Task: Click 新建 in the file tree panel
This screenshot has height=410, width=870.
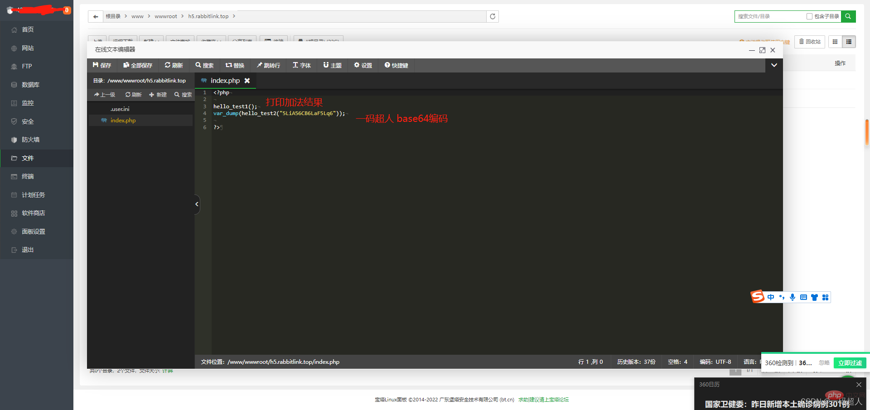Action: [158, 95]
